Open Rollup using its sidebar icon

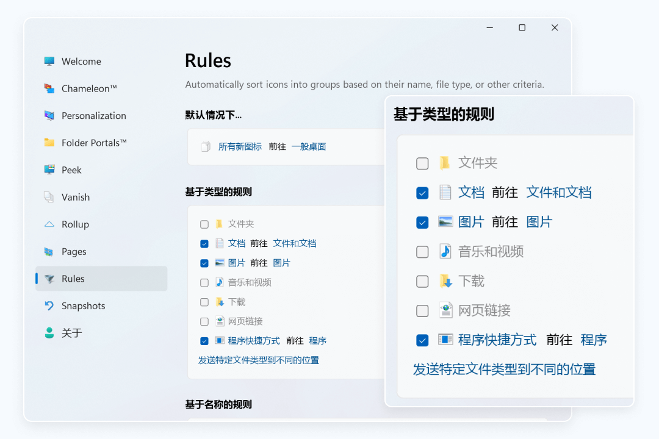tap(49, 224)
